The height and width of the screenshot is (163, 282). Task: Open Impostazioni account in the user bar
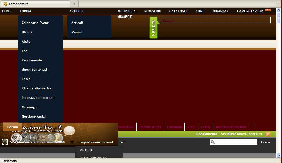pos(96,142)
